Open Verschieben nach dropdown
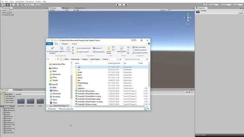Image resolution: width=244 pixels, height=137 pixels. pyautogui.click(x=84, y=48)
